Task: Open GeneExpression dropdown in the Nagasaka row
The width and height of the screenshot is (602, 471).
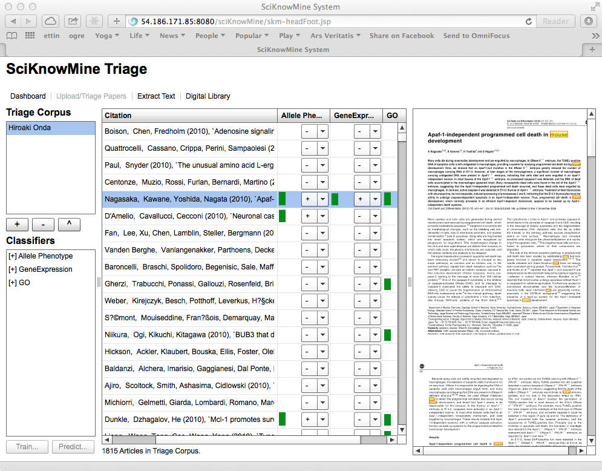Action: pos(375,199)
